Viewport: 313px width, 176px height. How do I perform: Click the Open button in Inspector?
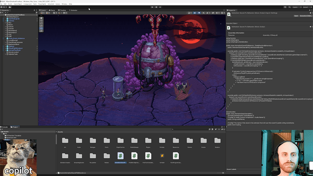tap(296, 16)
